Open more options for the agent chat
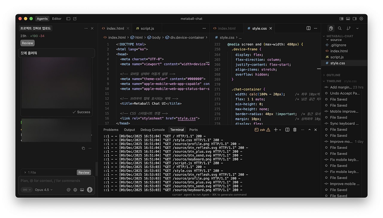 tap(86, 28)
